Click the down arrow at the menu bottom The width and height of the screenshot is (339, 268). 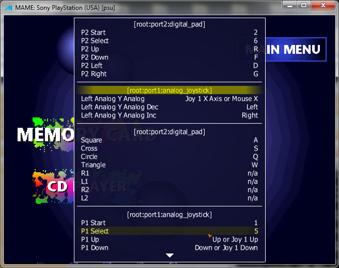169,256
